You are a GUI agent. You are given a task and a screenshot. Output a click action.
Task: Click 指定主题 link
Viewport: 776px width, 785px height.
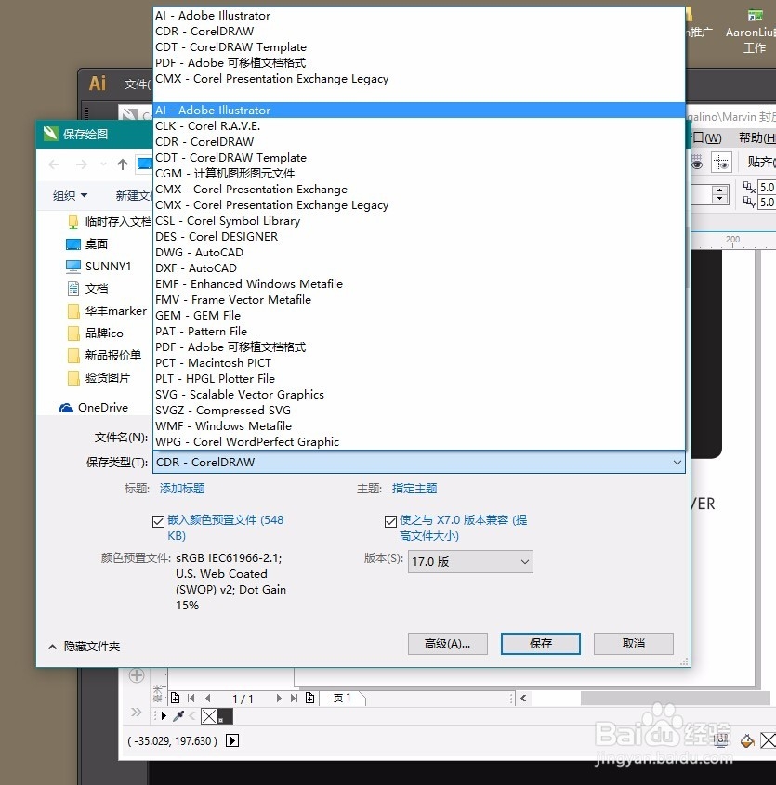tap(414, 488)
